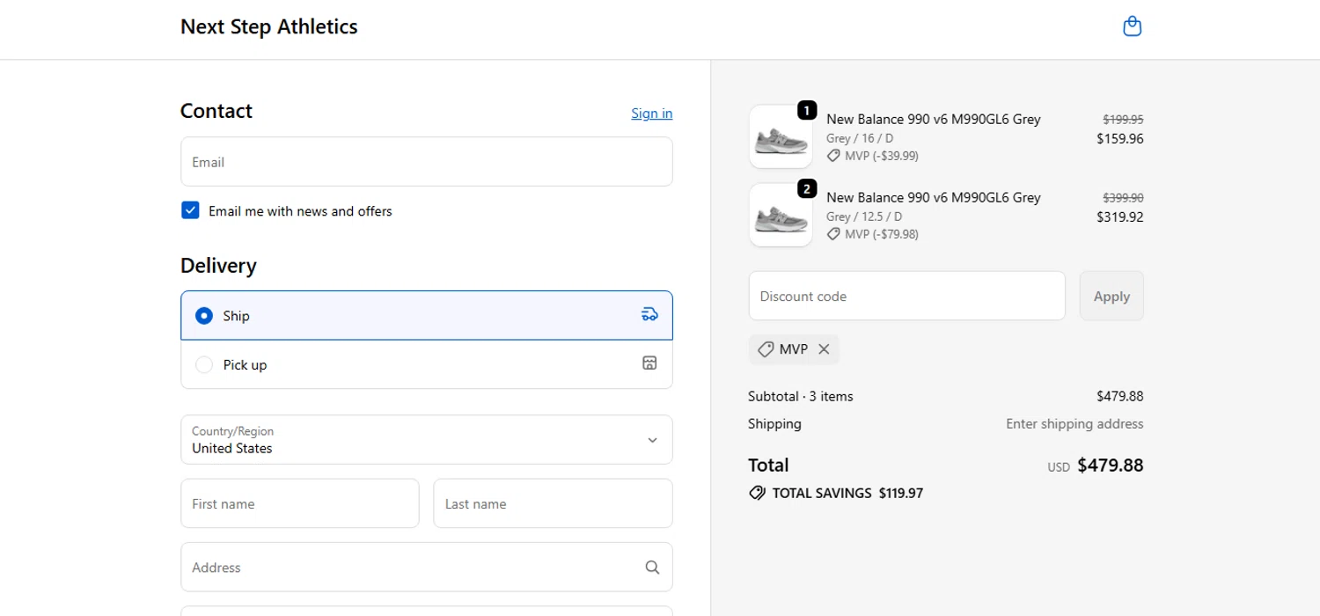Image resolution: width=1320 pixels, height=616 pixels.
Task: Focus the Last name field
Action: (553, 503)
